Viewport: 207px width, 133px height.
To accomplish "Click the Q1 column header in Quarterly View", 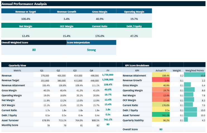I will [42, 71].
